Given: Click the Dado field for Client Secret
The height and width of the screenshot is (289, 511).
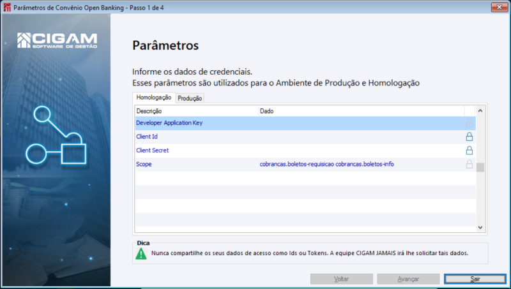Looking at the screenshot, I should [362, 151].
